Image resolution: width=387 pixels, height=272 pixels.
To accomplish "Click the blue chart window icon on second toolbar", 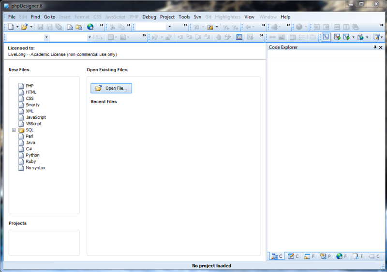I will click(239, 37).
